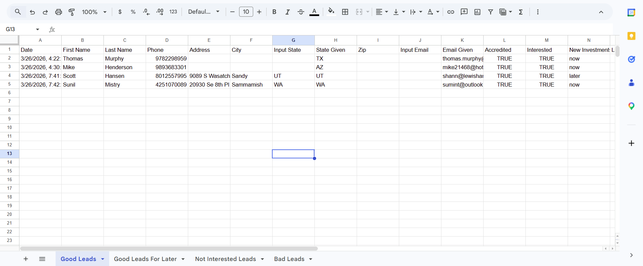Click the Name box showing G13
The width and height of the screenshot is (643, 266).
click(x=18, y=29)
